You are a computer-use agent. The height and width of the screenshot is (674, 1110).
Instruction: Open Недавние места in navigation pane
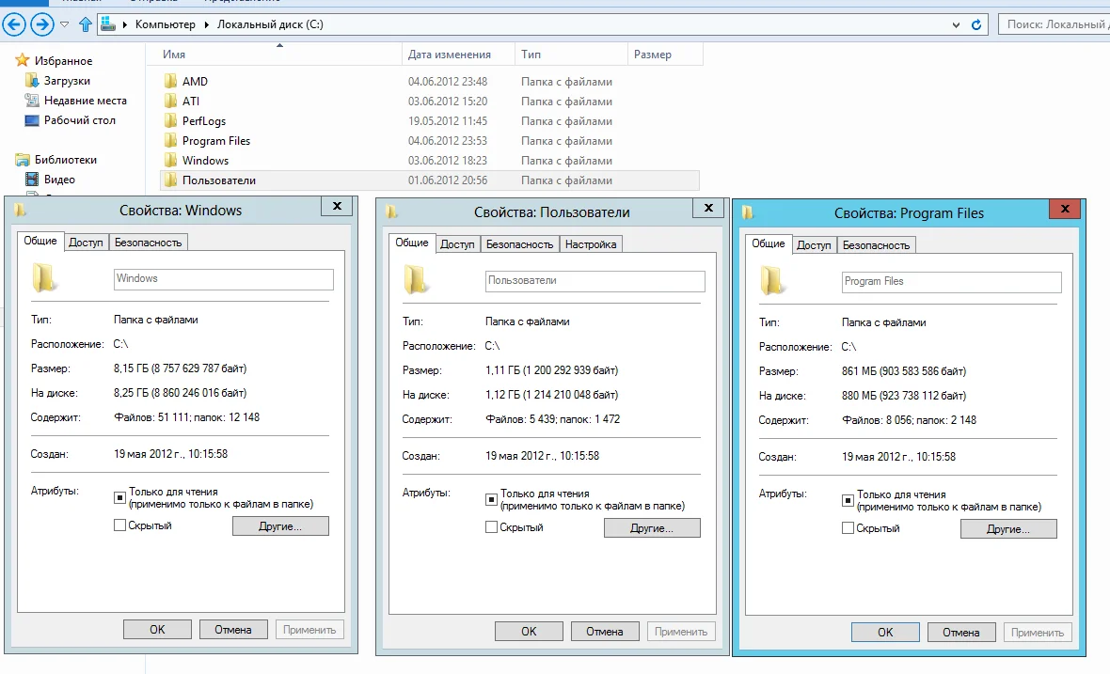click(x=85, y=101)
